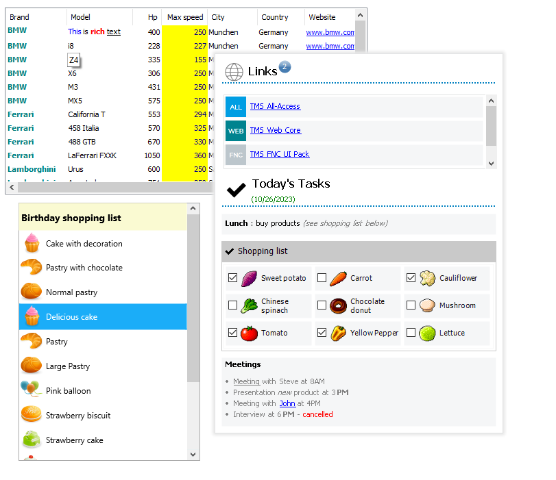The height and width of the screenshot is (480, 556).
Task: Check the Chocolate donut checkbox
Action: [322, 305]
